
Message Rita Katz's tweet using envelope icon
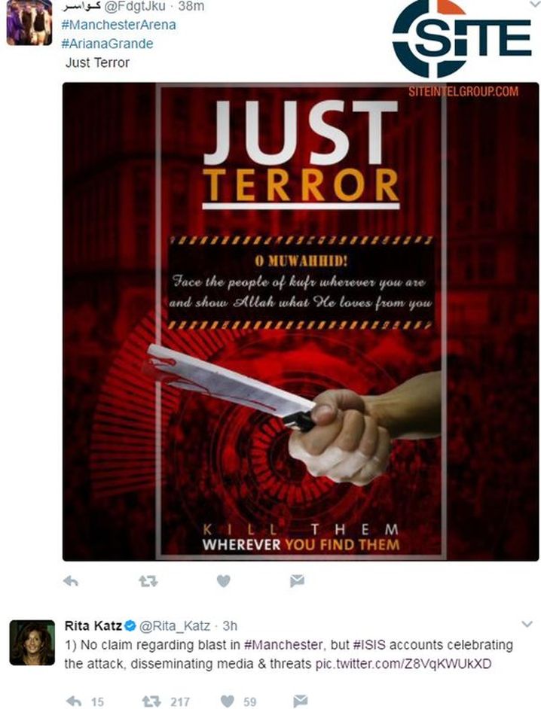click(301, 701)
